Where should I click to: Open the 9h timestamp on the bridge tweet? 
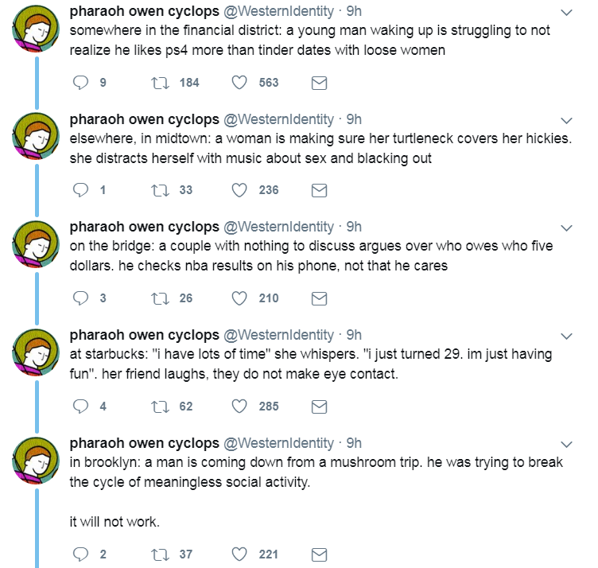tap(354, 227)
